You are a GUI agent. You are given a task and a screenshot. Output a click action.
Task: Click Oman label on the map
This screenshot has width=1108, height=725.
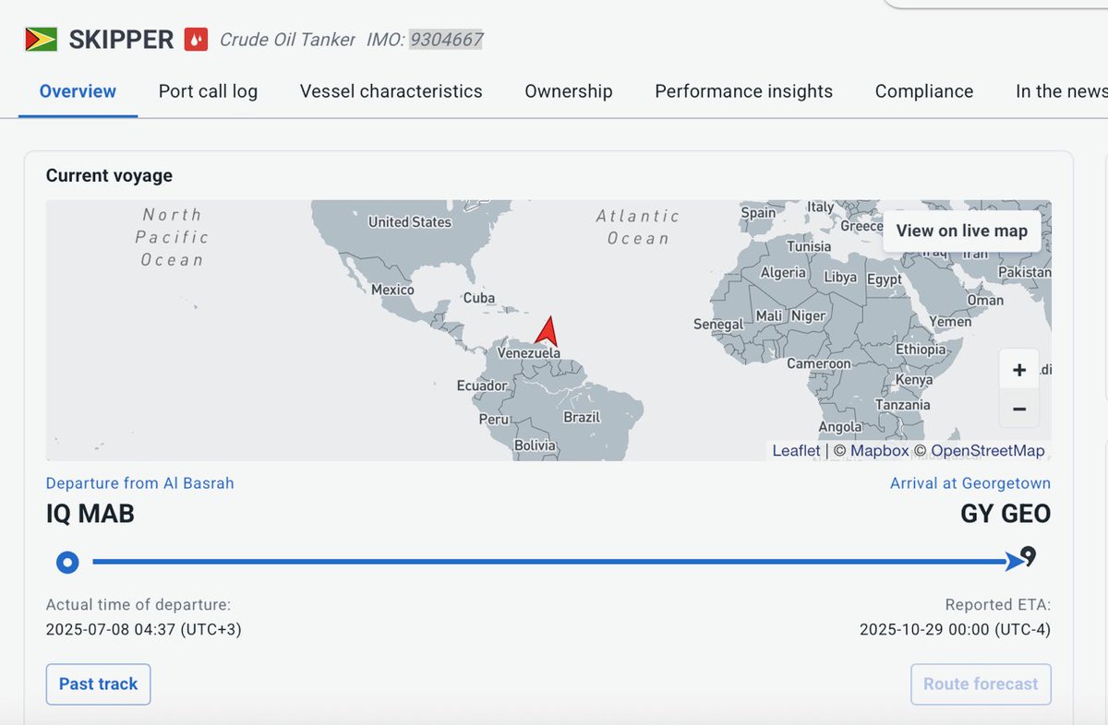(985, 300)
